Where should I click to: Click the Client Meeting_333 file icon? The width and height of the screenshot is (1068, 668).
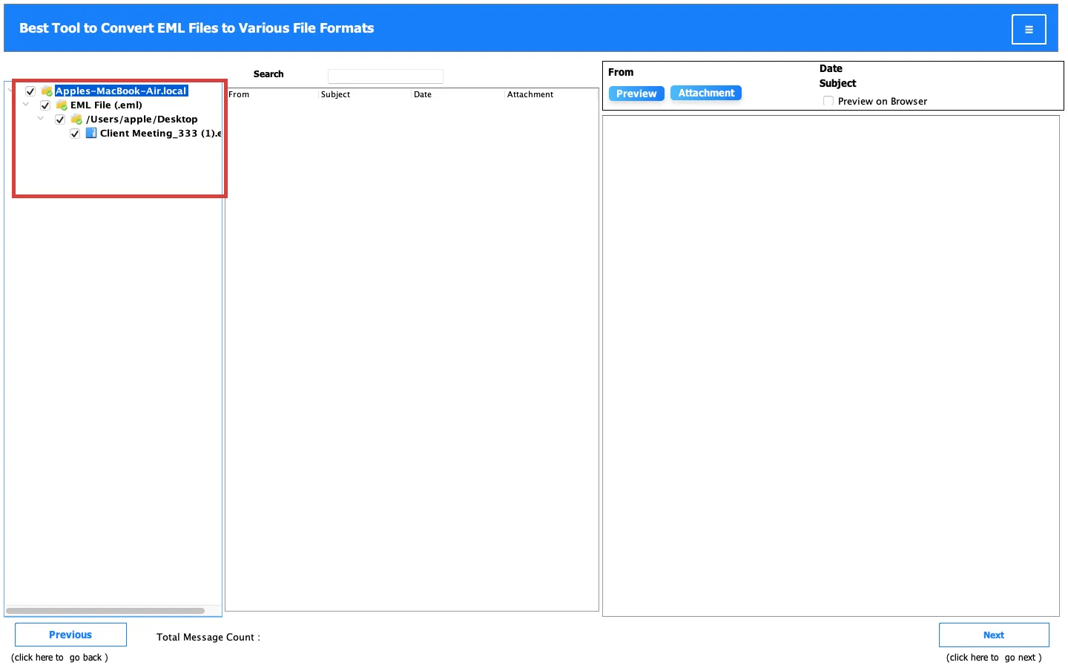[x=91, y=134]
